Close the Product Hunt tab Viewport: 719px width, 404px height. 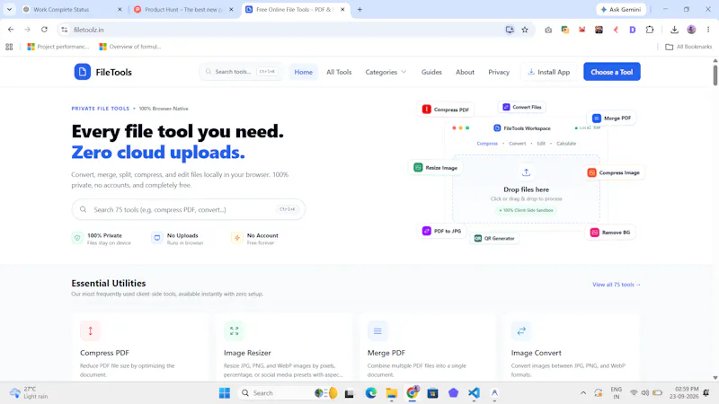pos(231,9)
